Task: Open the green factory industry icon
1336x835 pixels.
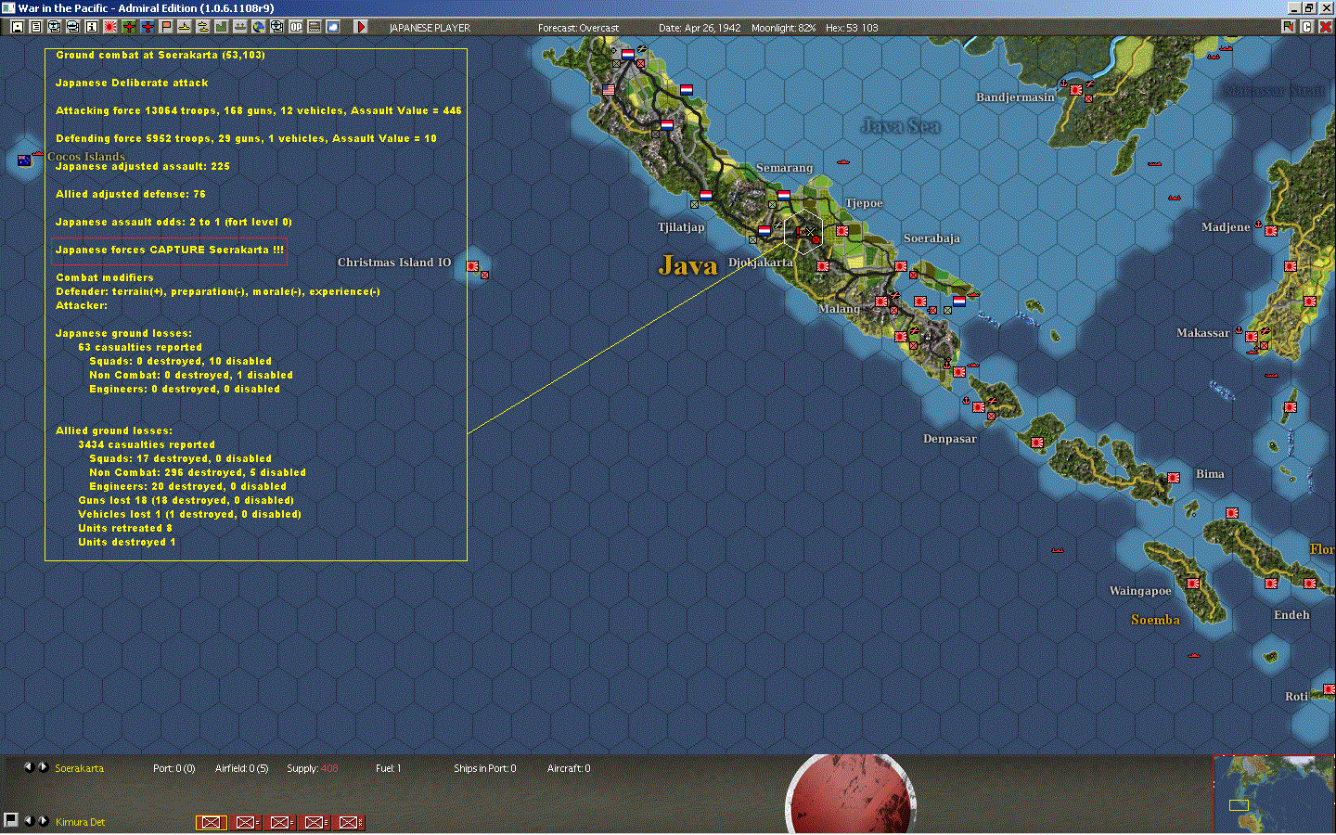Action: [222, 27]
